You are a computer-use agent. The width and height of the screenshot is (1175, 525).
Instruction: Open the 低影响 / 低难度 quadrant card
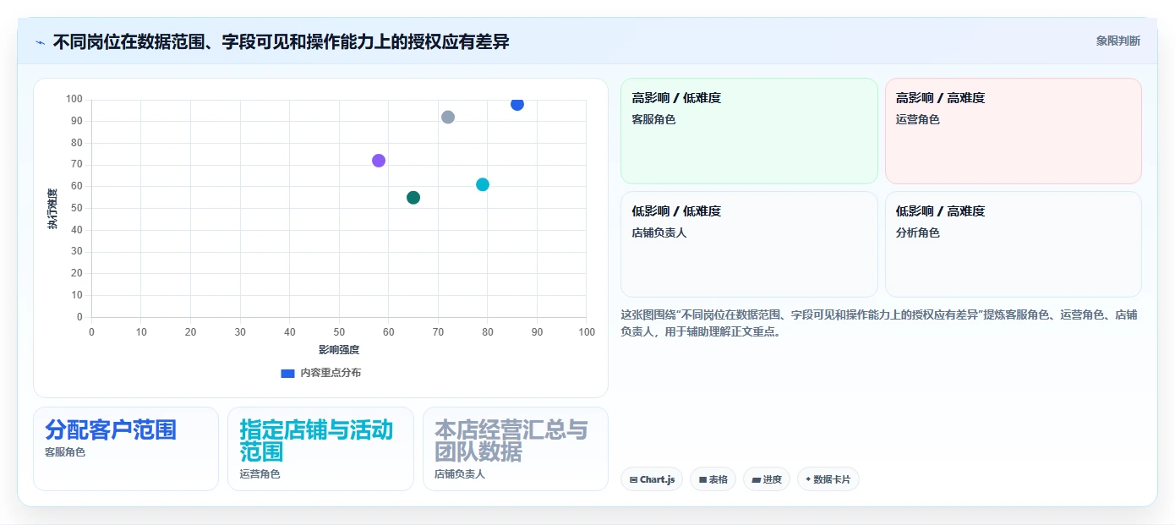click(749, 244)
